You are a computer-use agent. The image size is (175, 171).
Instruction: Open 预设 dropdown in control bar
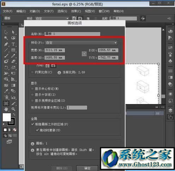[52, 18]
